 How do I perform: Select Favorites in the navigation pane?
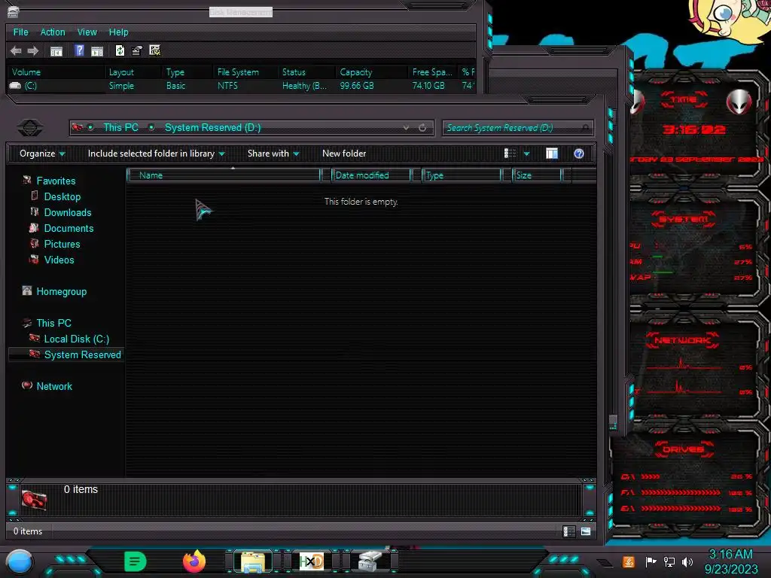tap(56, 181)
